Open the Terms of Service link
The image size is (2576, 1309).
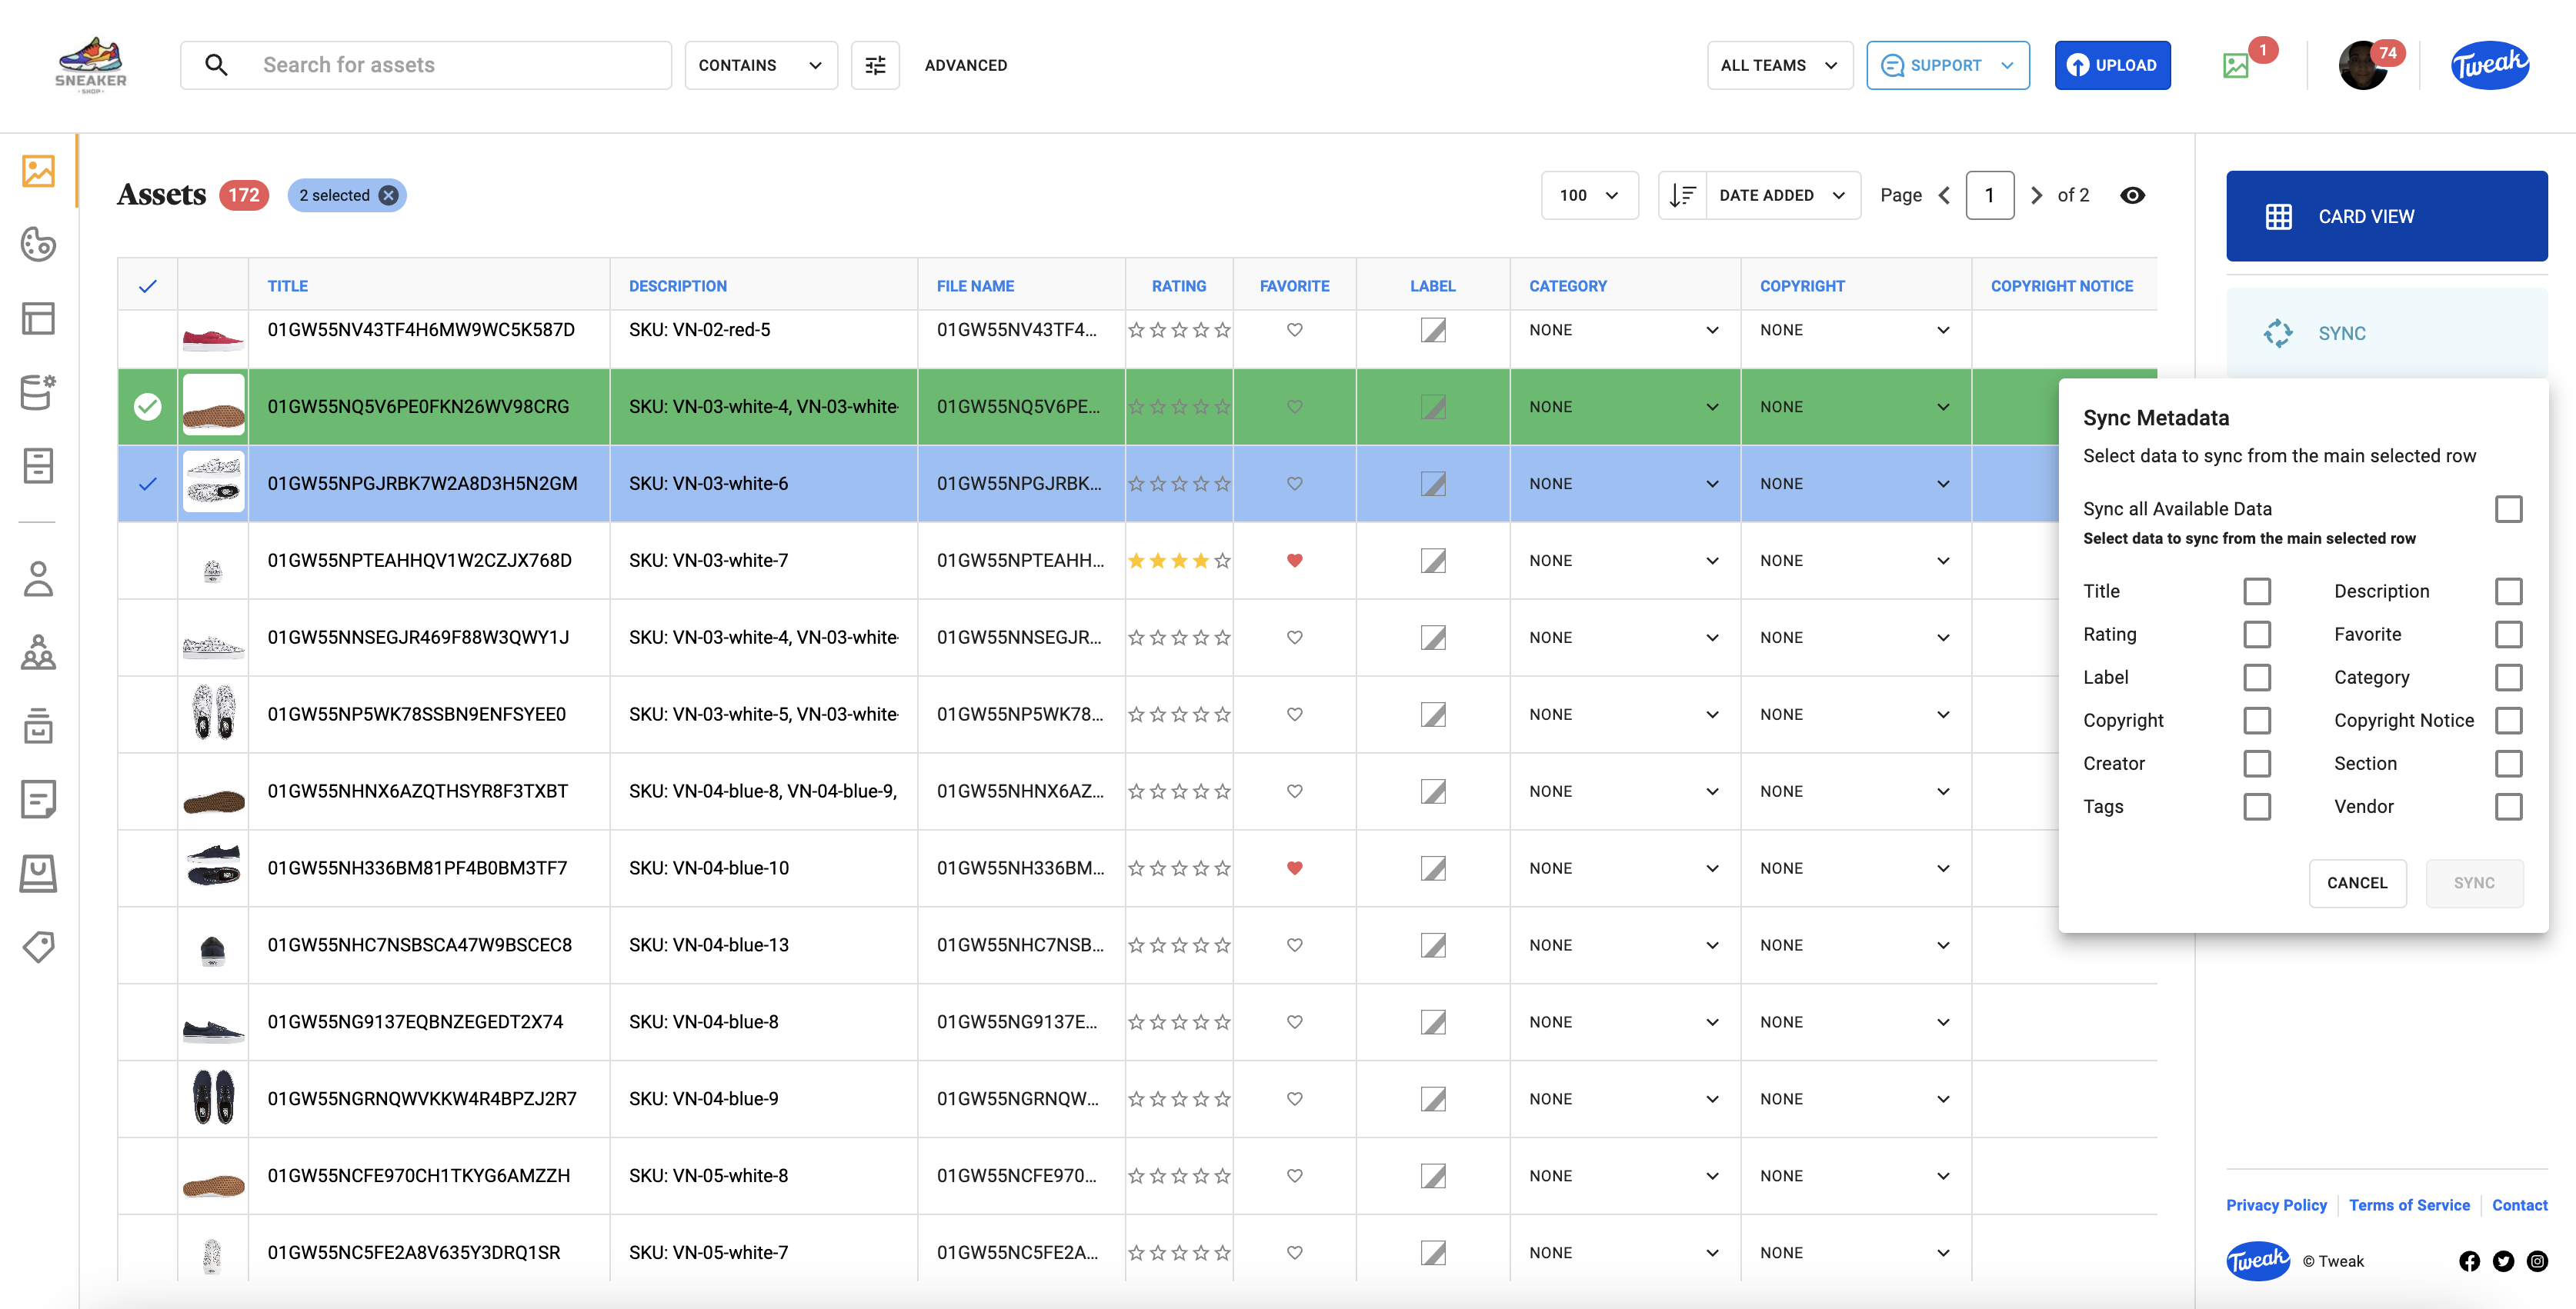click(2409, 1205)
